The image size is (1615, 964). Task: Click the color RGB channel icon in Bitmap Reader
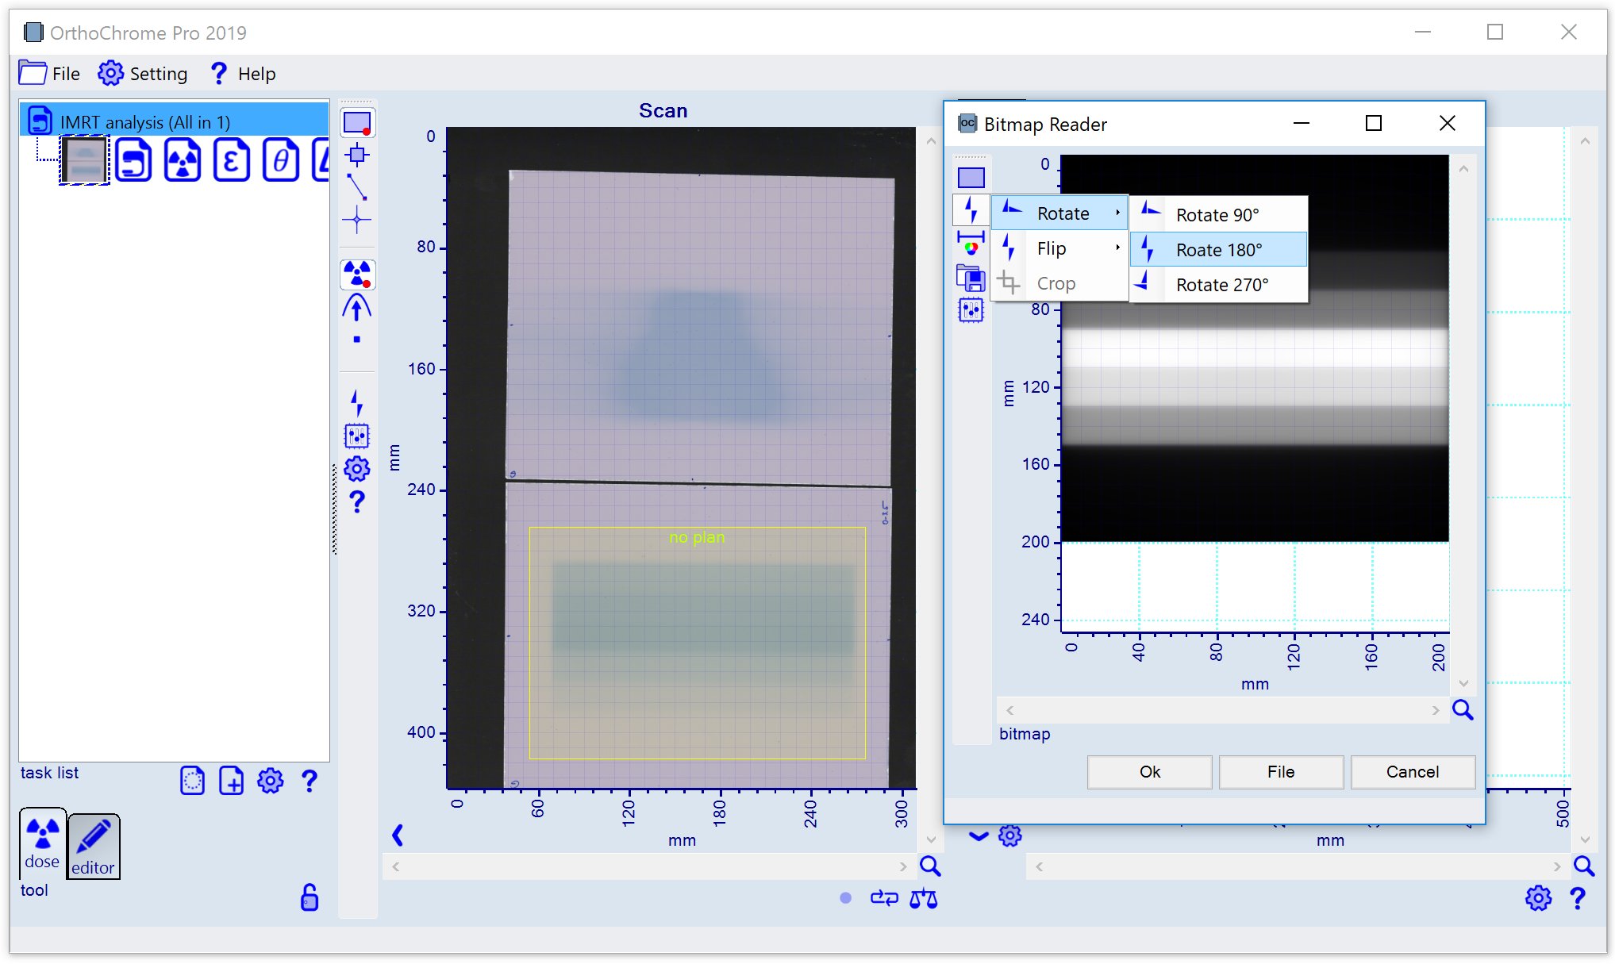[971, 248]
